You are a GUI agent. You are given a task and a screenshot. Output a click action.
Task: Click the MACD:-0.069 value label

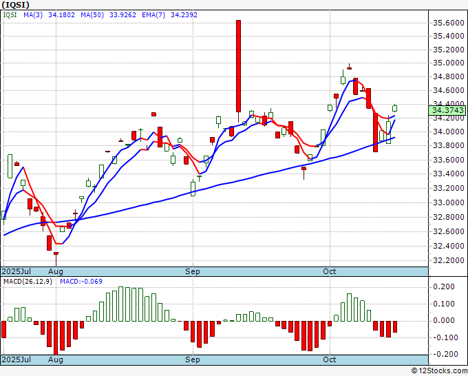[81, 282]
